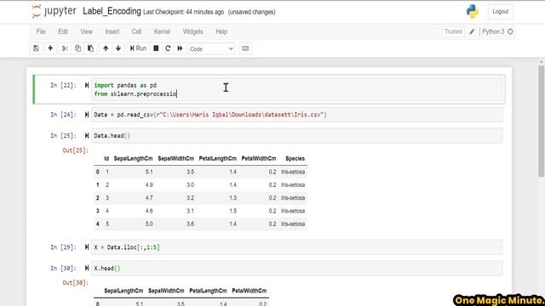Screen dimensions: 545x306
Task: Open the Widgets menu
Action: pyautogui.click(x=193, y=31)
